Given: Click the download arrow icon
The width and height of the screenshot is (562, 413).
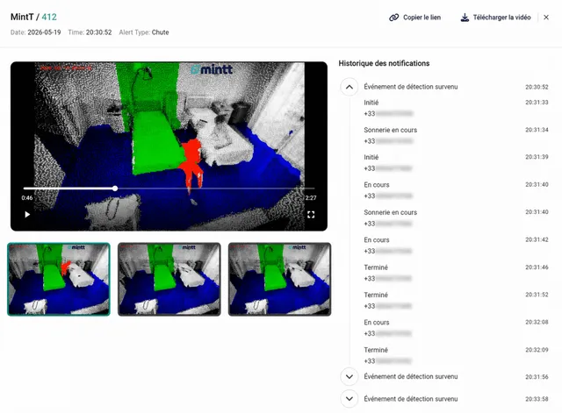Looking at the screenshot, I should point(465,18).
